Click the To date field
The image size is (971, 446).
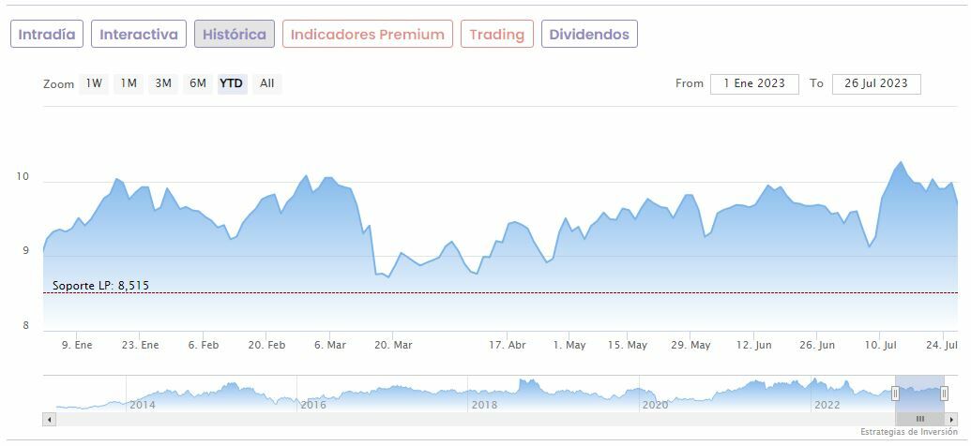(x=876, y=83)
